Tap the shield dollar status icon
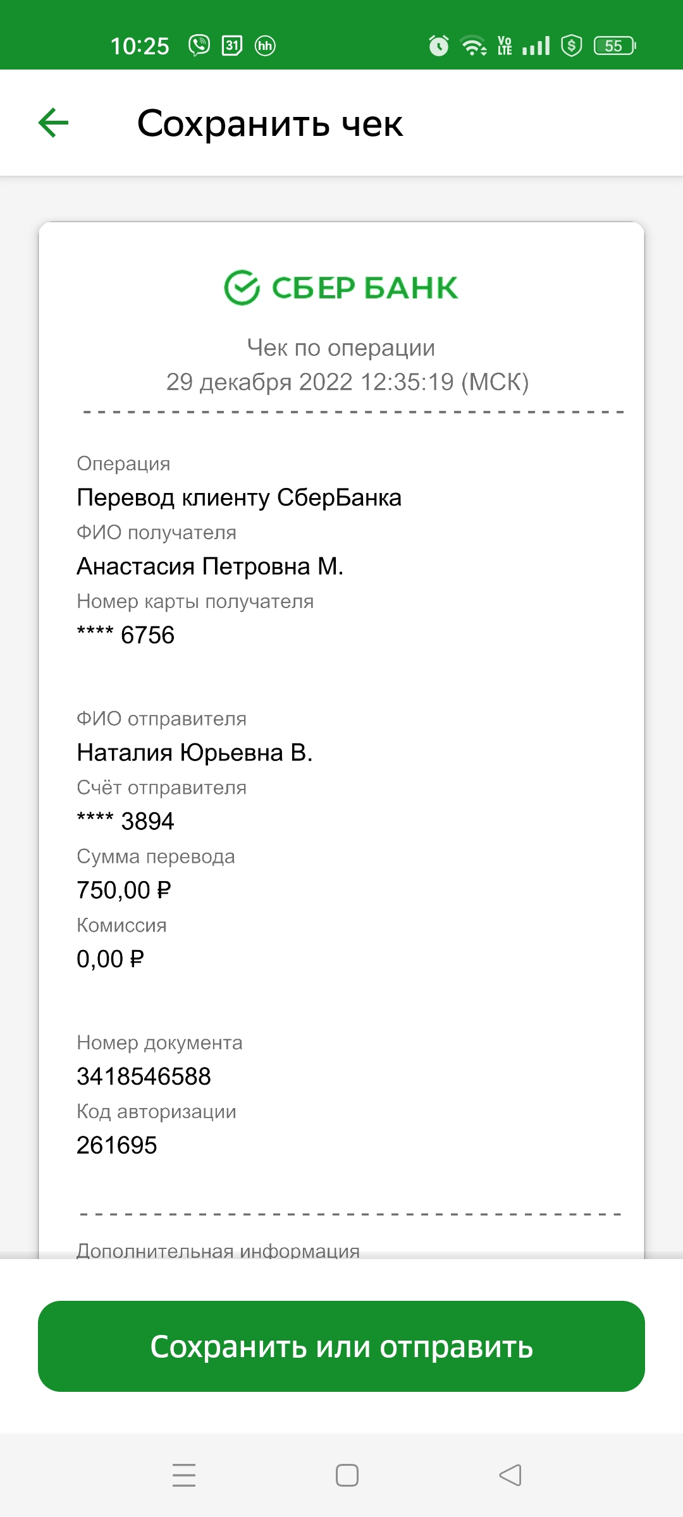Viewport: 683px width, 1517px height. [x=572, y=46]
